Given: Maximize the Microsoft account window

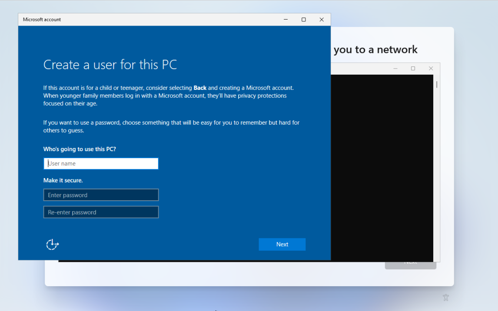Looking at the screenshot, I should pyautogui.click(x=304, y=20).
